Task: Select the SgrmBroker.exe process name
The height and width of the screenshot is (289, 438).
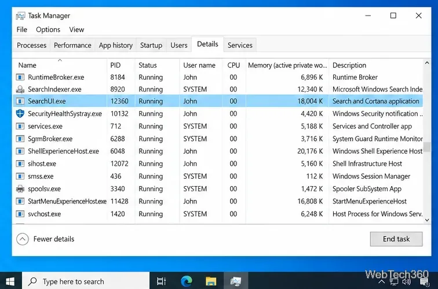Action: tap(50, 139)
